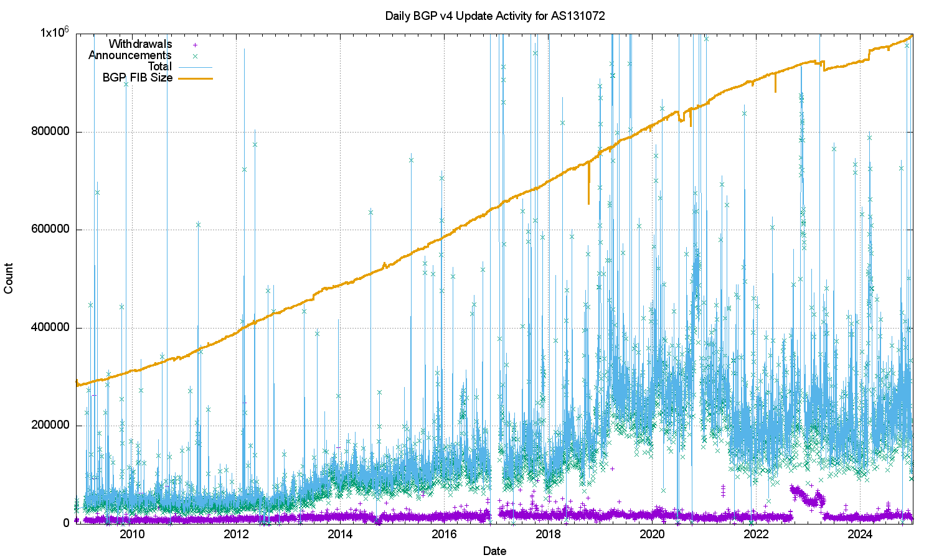Select the 2014 tick label on x-axis
Image resolution: width=934 pixels, height=560 pixels.
(x=340, y=534)
